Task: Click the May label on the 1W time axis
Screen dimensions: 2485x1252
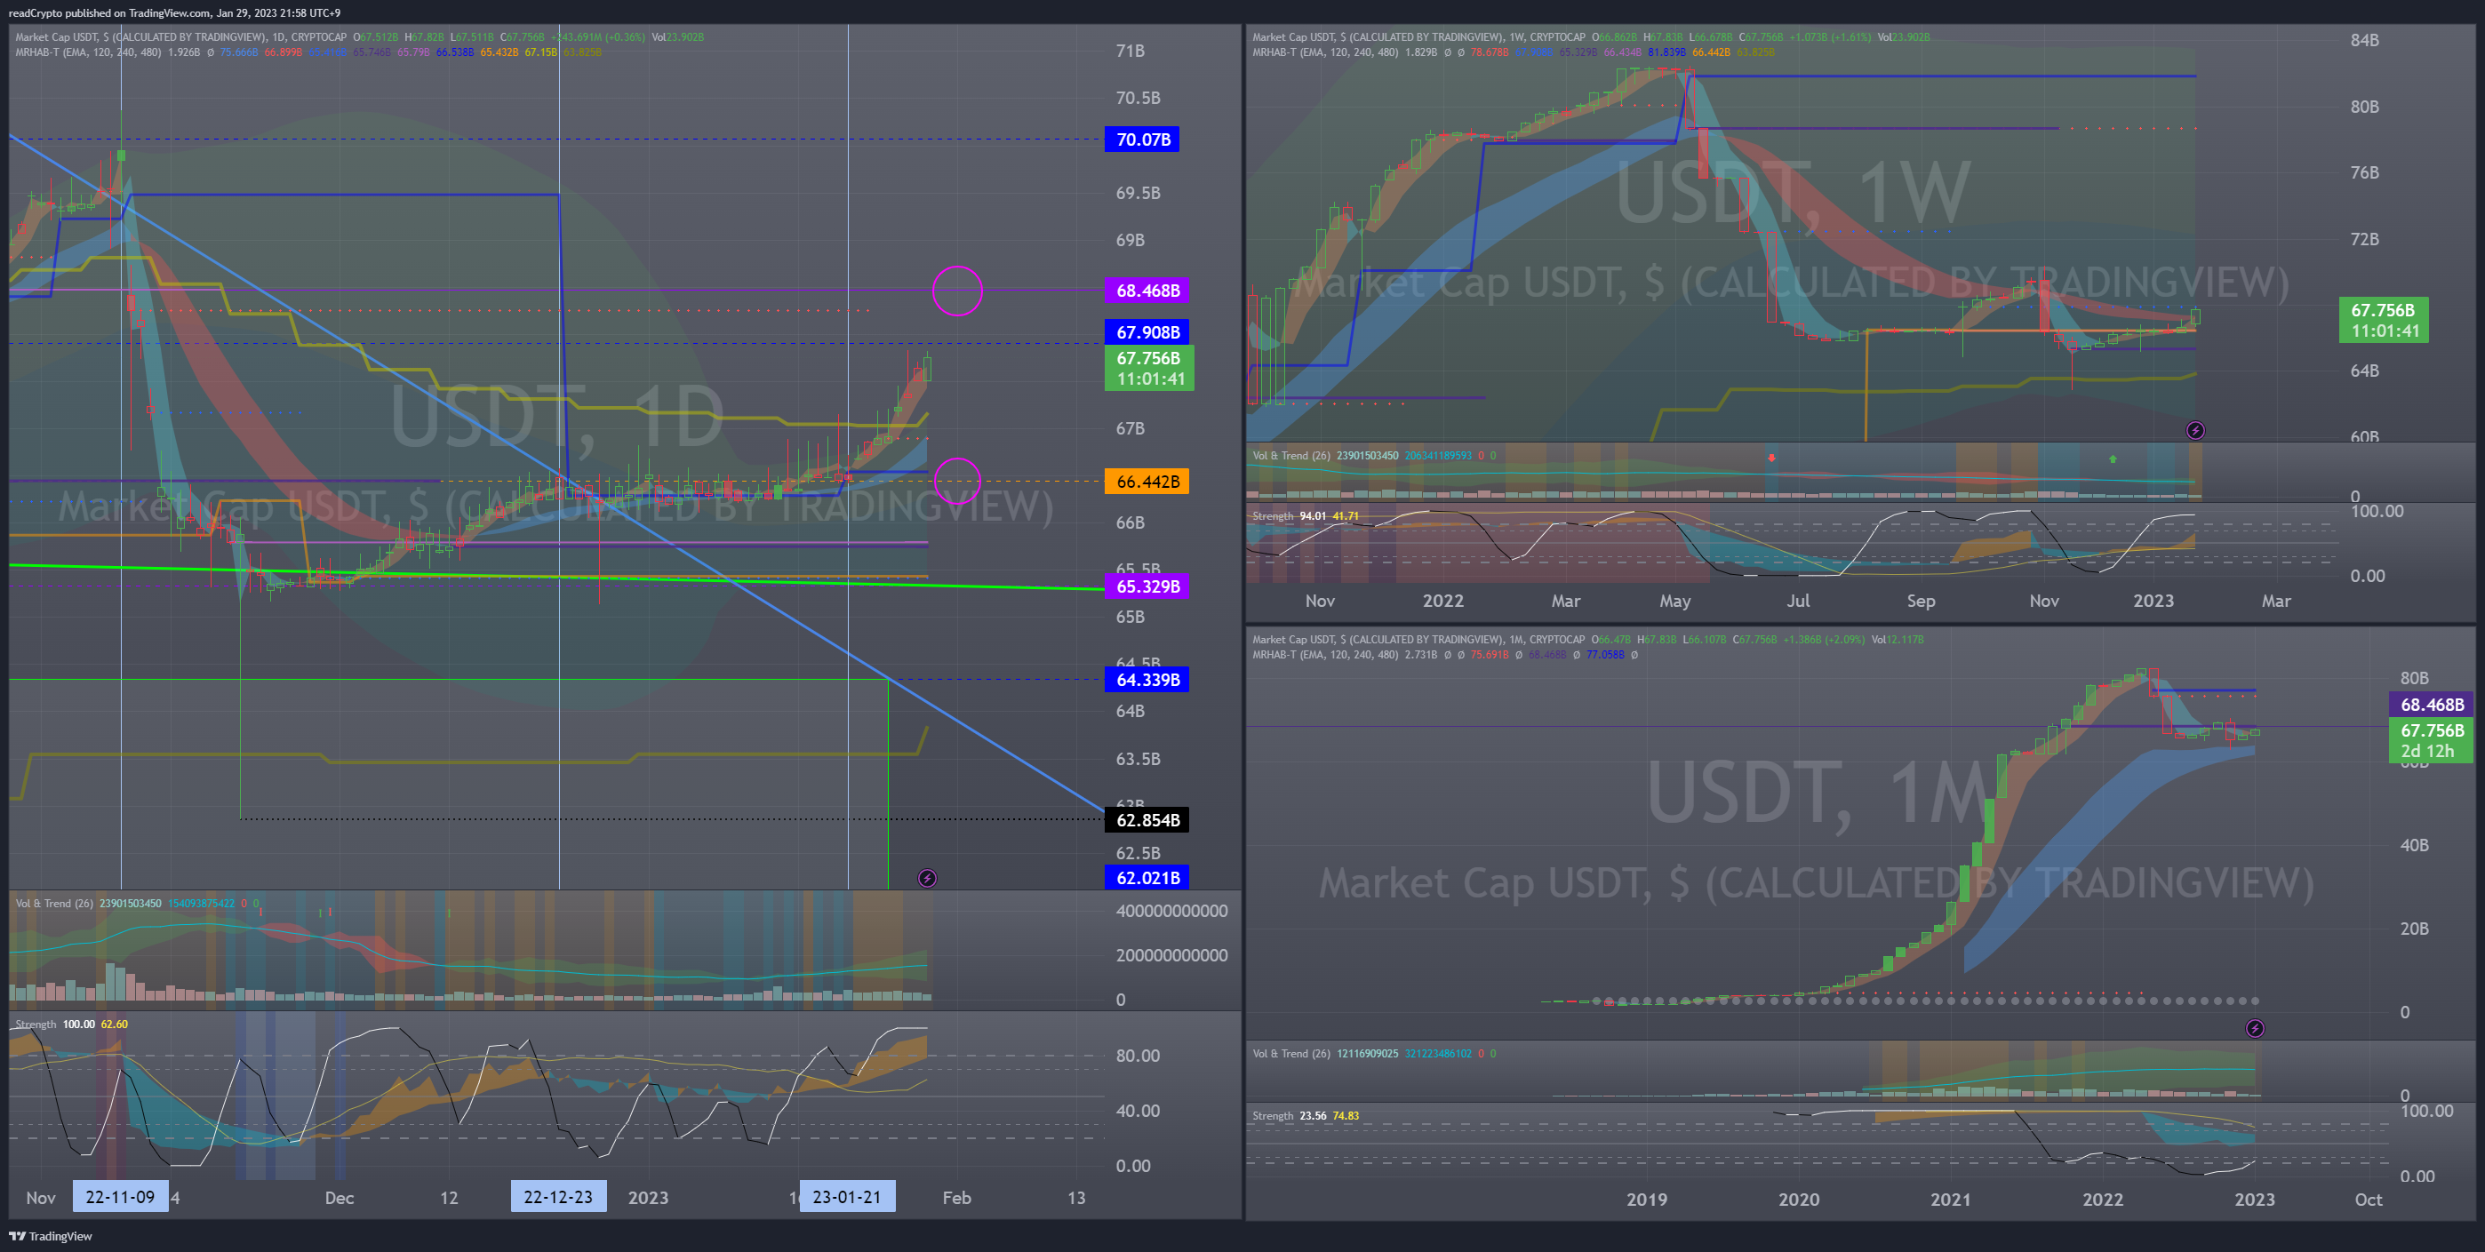Action: point(1674,600)
